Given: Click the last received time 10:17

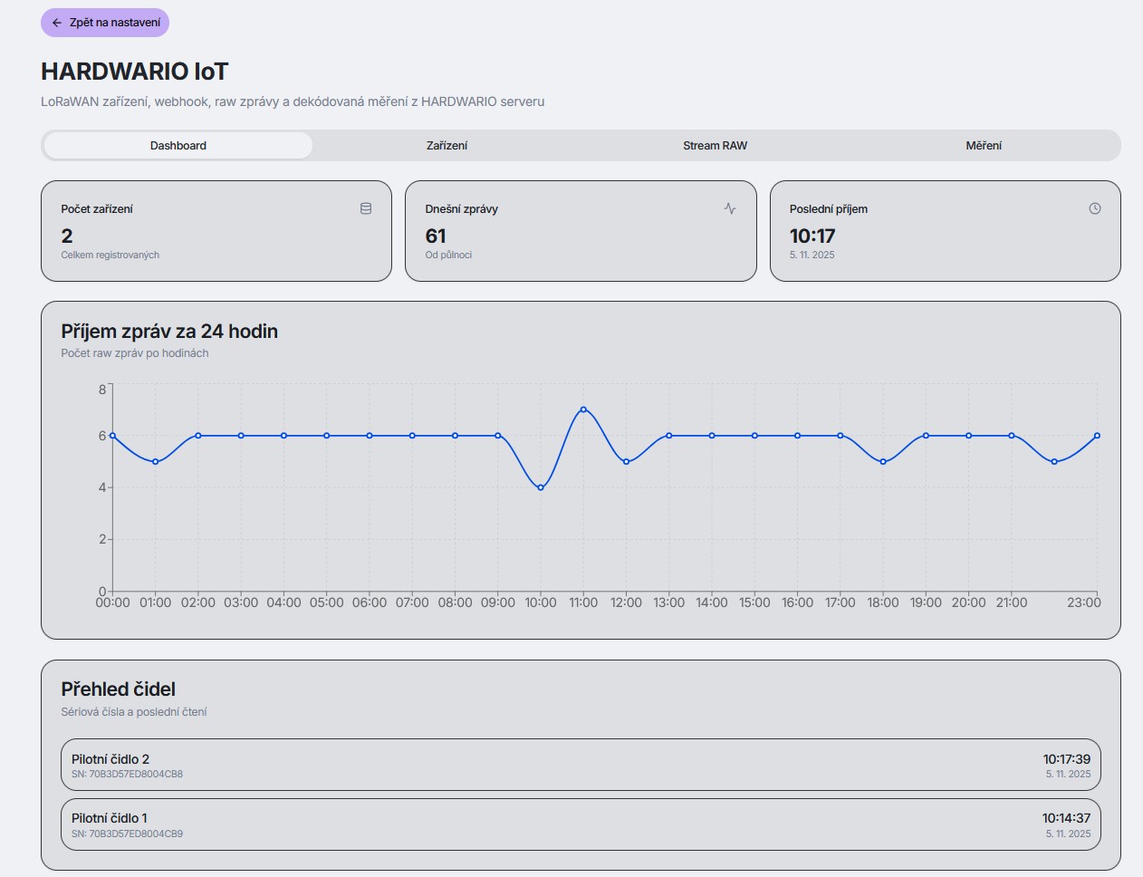Looking at the screenshot, I should tap(812, 236).
